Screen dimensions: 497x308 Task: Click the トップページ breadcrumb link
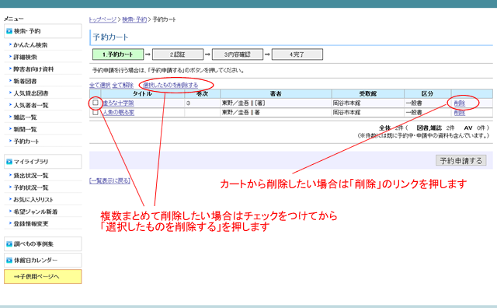pyautogui.click(x=103, y=19)
